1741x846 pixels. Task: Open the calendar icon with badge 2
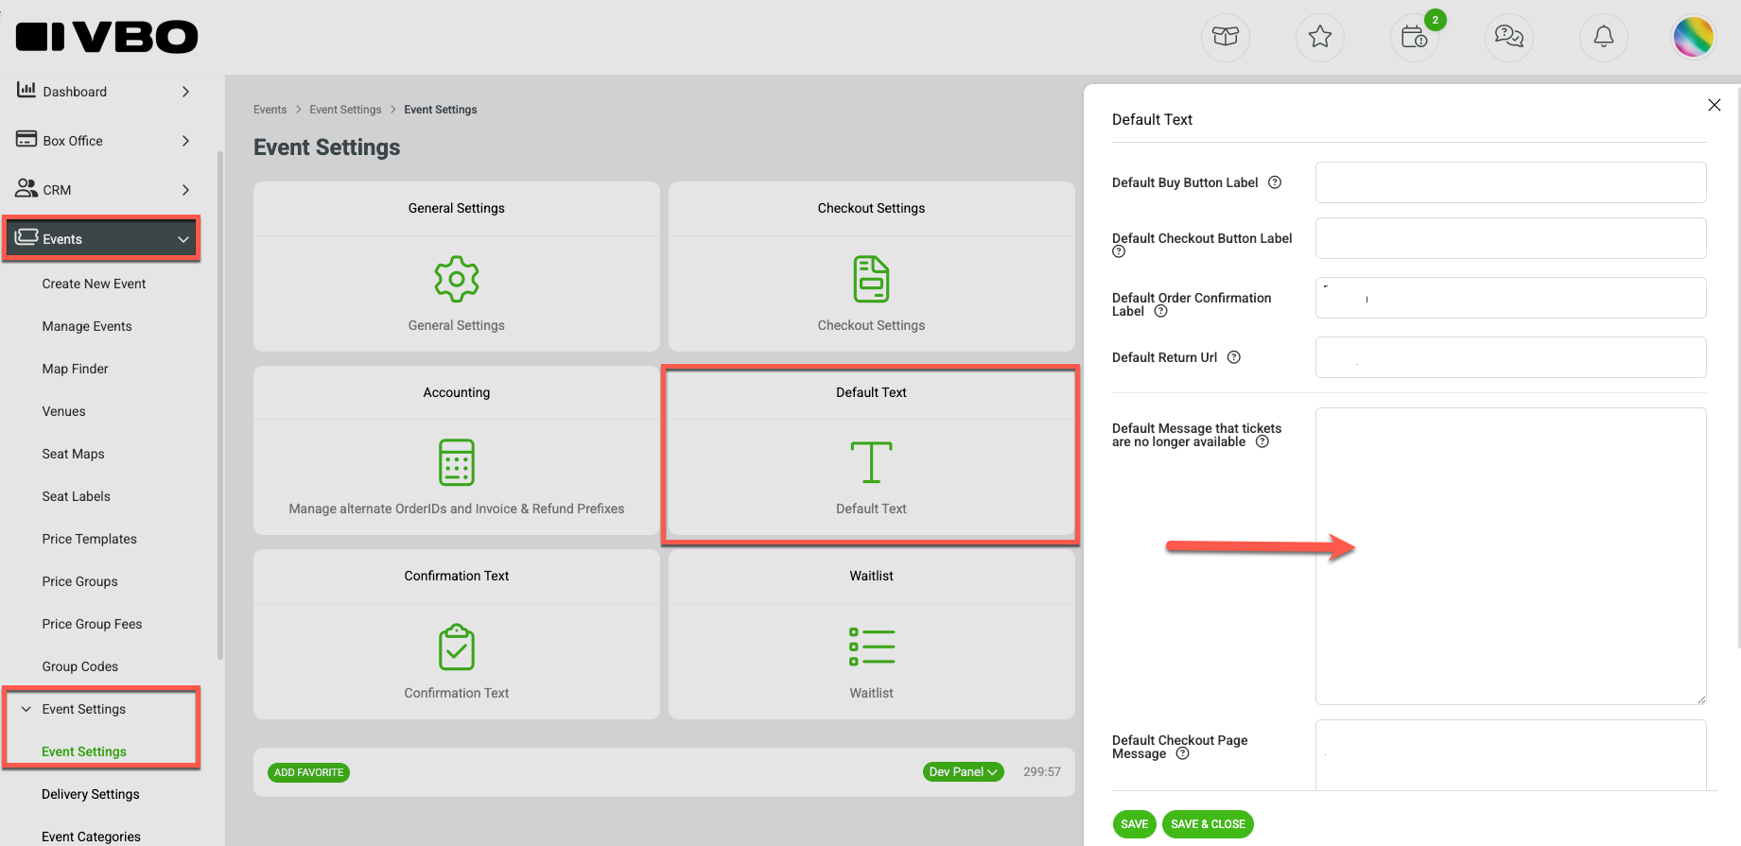pos(1415,37)
